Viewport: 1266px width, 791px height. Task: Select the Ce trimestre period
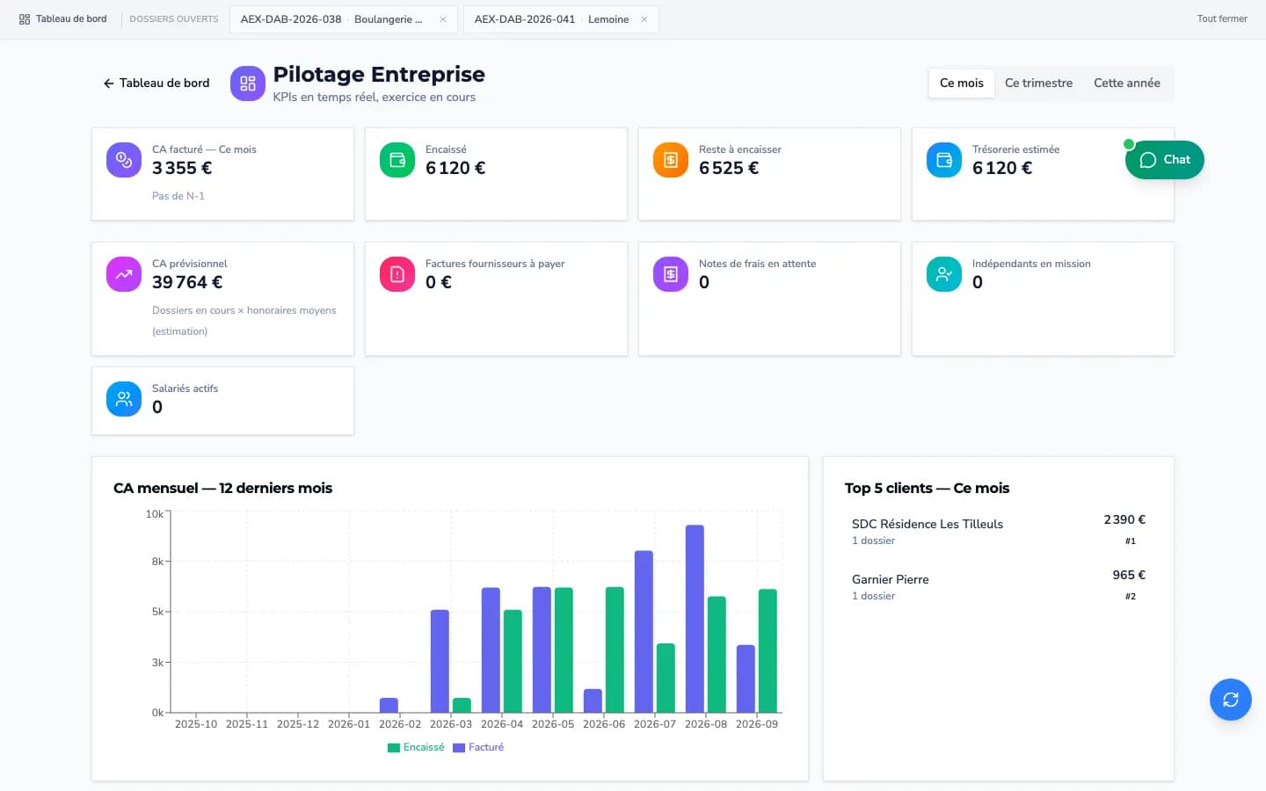(1038, 83)
